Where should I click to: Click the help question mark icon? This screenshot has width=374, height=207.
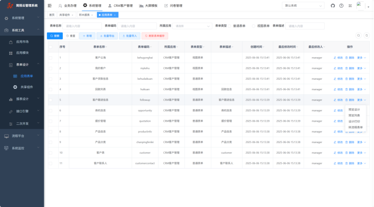341,6
